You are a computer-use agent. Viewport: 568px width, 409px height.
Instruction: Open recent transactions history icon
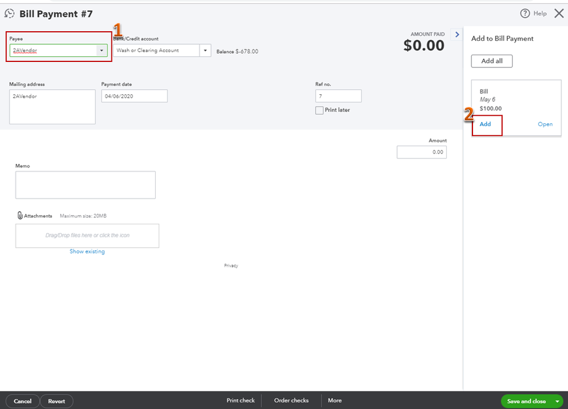click(10, 14)
